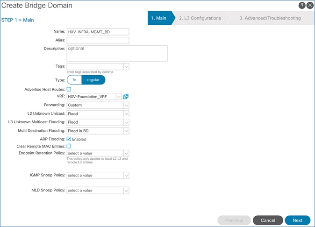
Task: Click the STEP 1 > Main heading
Action: [17, 20]
